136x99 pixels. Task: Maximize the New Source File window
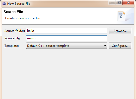119,2
